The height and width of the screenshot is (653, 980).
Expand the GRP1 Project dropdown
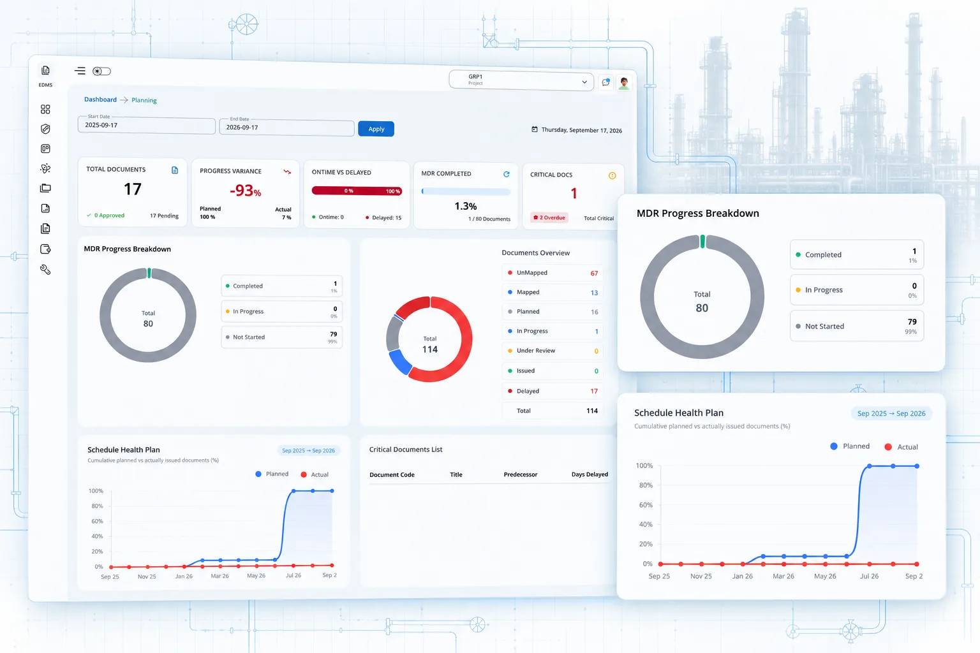(x=521, y=80)
